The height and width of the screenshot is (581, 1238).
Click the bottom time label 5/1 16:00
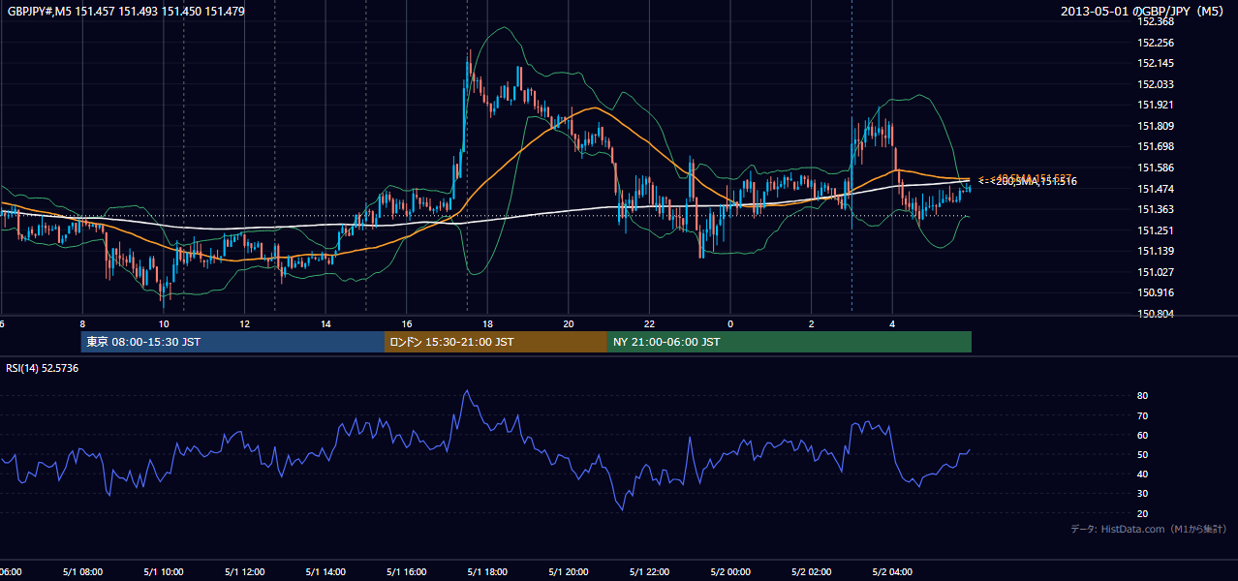(407, 571)
